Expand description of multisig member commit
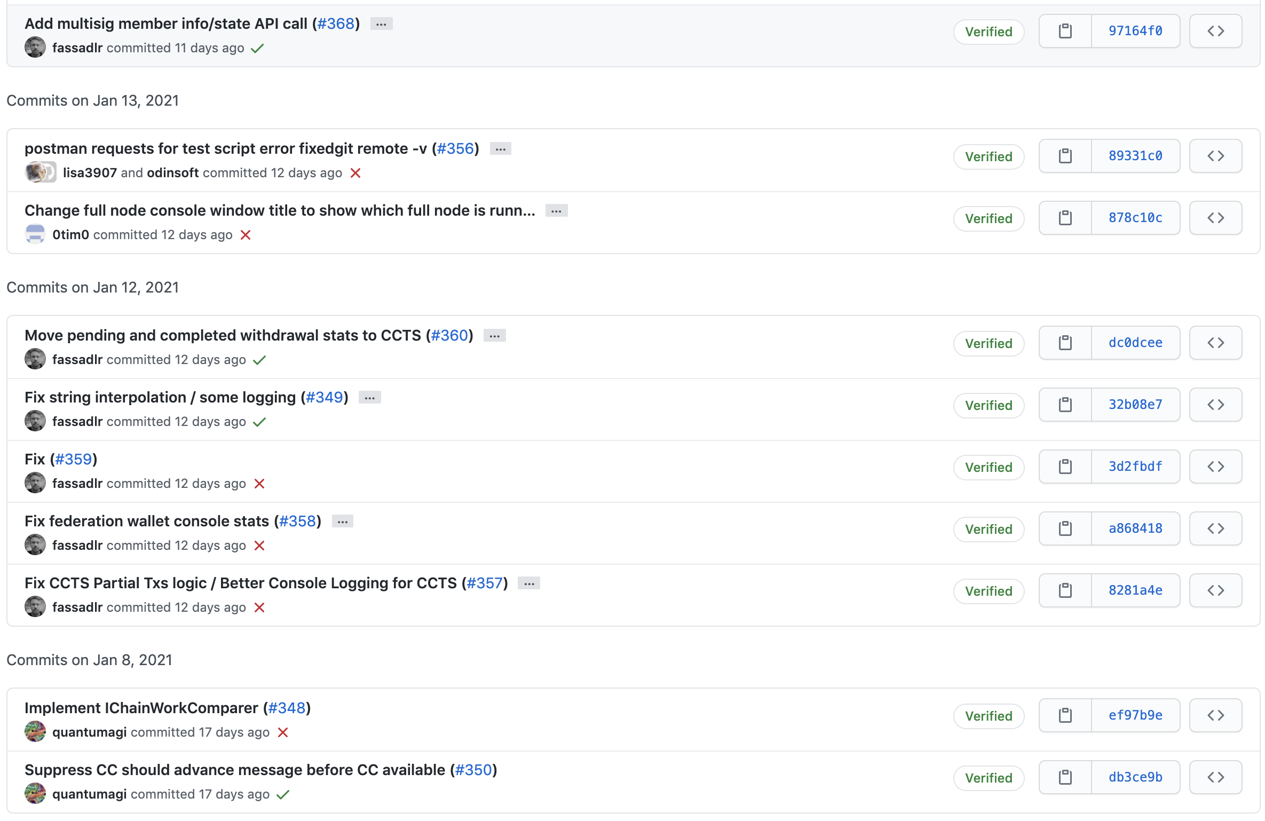 [x=381, y=24]
